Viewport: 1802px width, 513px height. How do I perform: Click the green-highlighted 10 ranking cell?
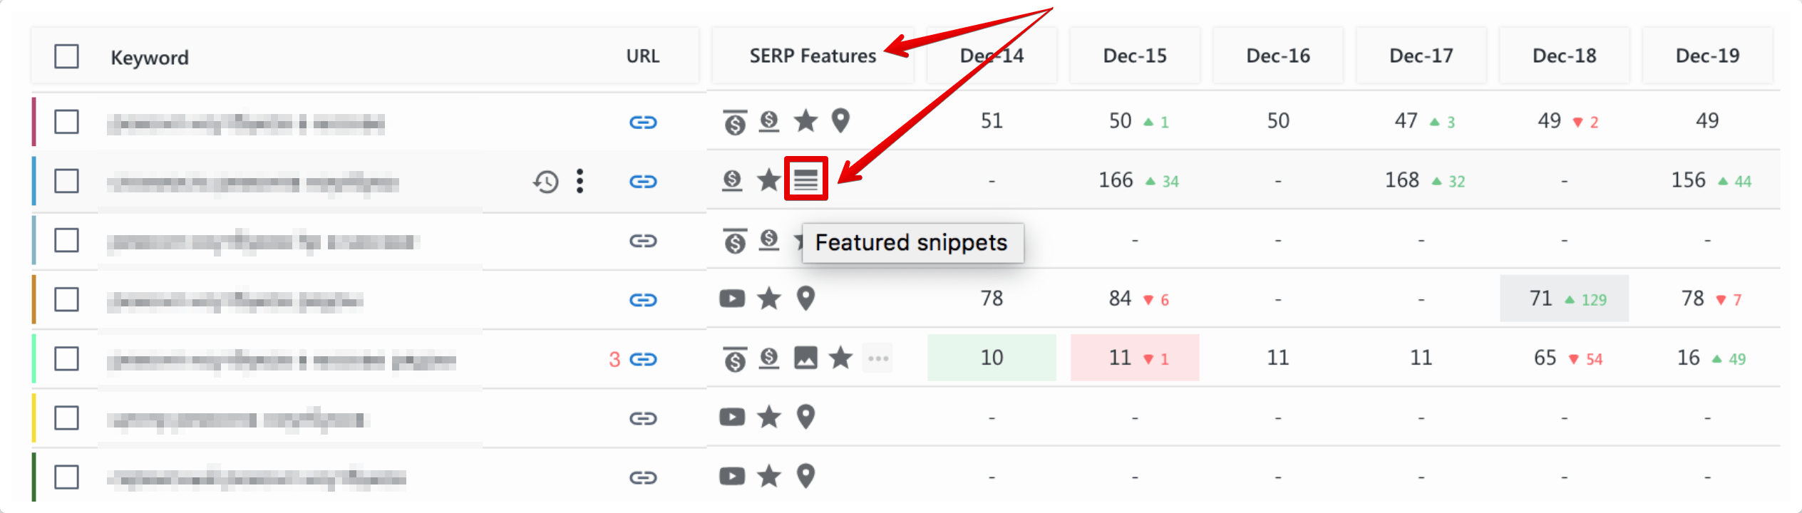[x=992, y=358]
